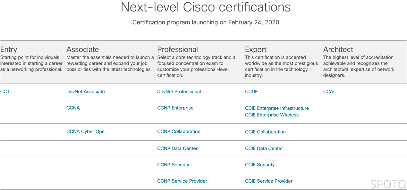Click the CCIE Security link
The image size is (407, 190).
coord(260,165)
